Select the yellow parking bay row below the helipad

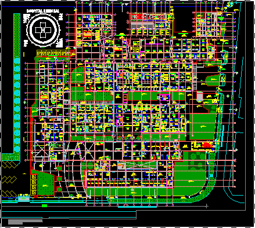[53, 53]
